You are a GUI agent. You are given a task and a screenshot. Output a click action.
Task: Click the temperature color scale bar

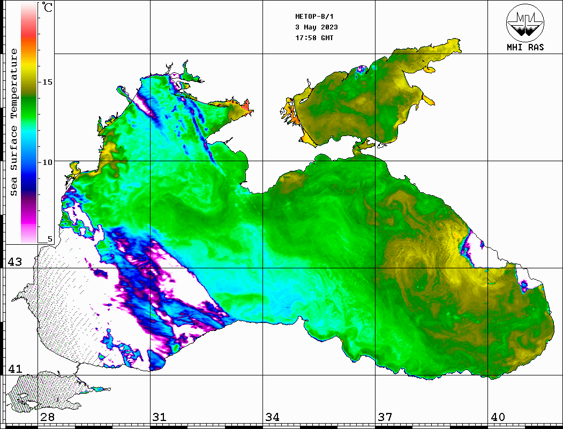pos(29,123)
